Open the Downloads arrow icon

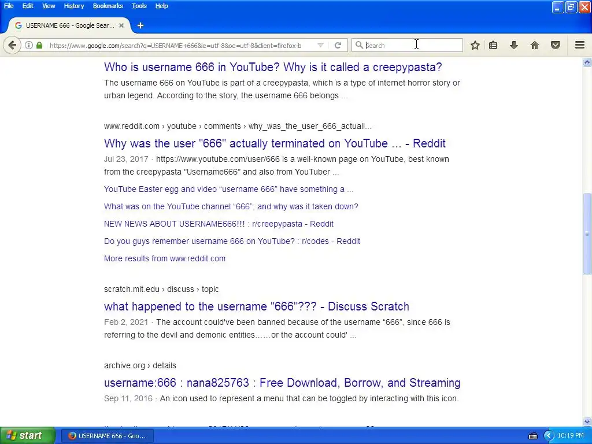[x=514, y=45]
